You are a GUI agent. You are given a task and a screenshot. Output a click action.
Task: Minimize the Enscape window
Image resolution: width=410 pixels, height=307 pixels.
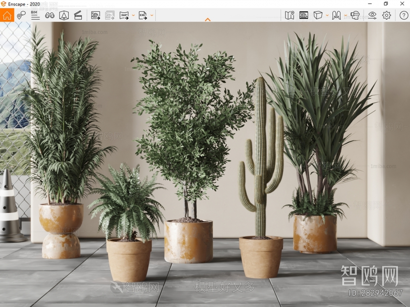[370, 4]
